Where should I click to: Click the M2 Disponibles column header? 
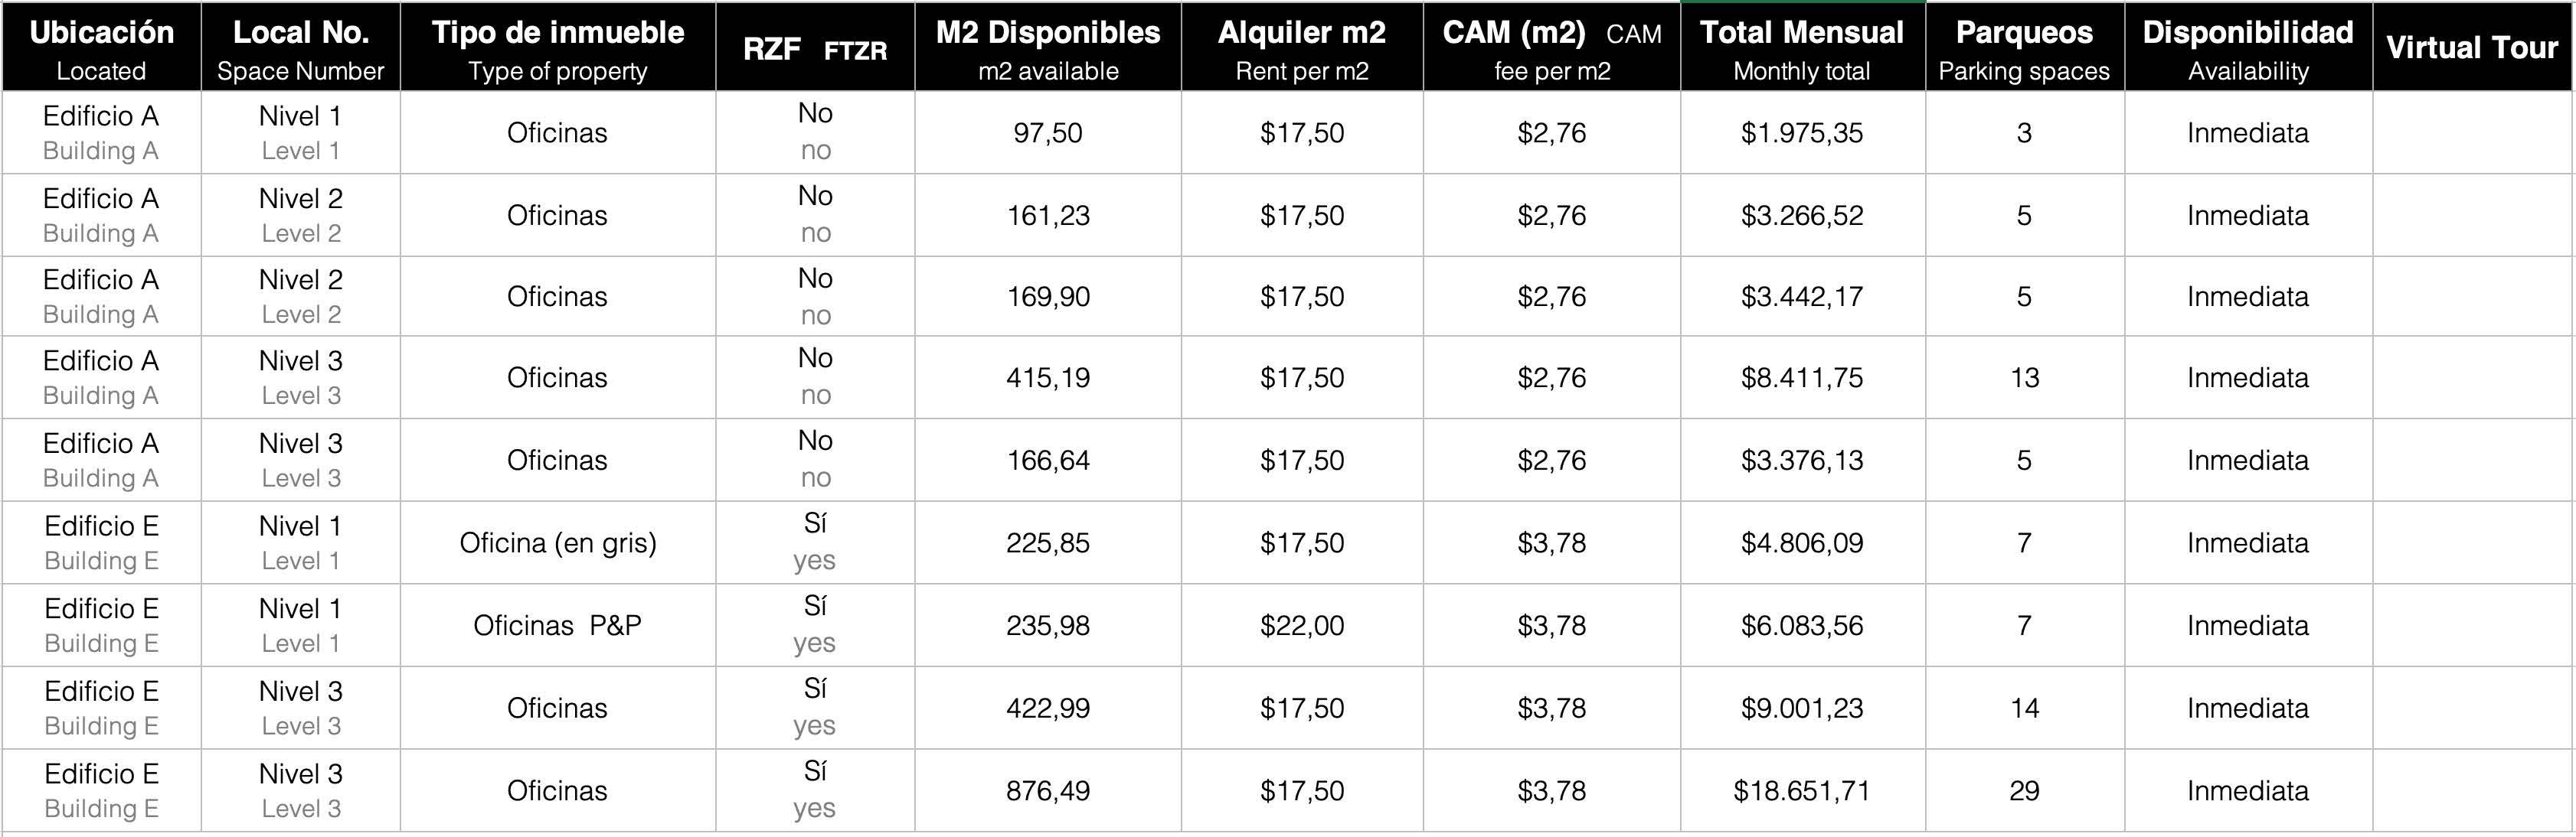pyautogui.click(x=1048, y=47)
